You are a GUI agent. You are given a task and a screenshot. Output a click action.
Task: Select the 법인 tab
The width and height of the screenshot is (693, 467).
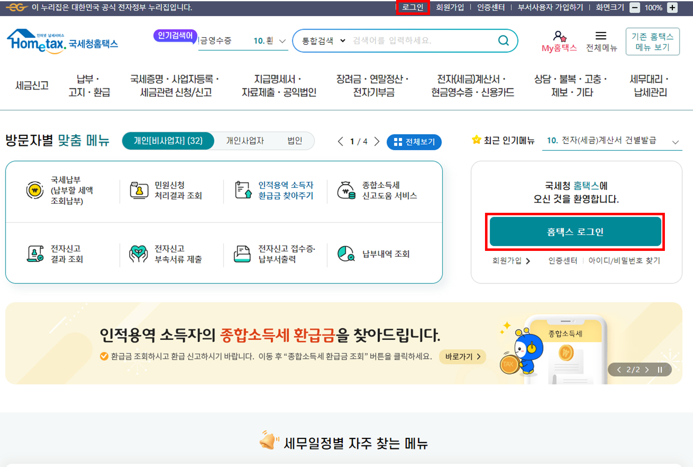coord(295,141)
